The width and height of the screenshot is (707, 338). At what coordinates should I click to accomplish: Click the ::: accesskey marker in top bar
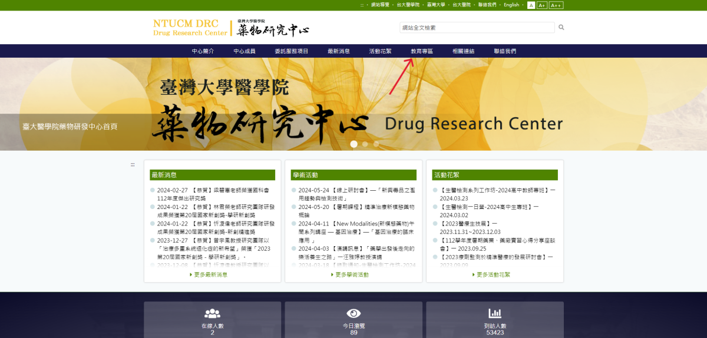click(x=363, y=5)
